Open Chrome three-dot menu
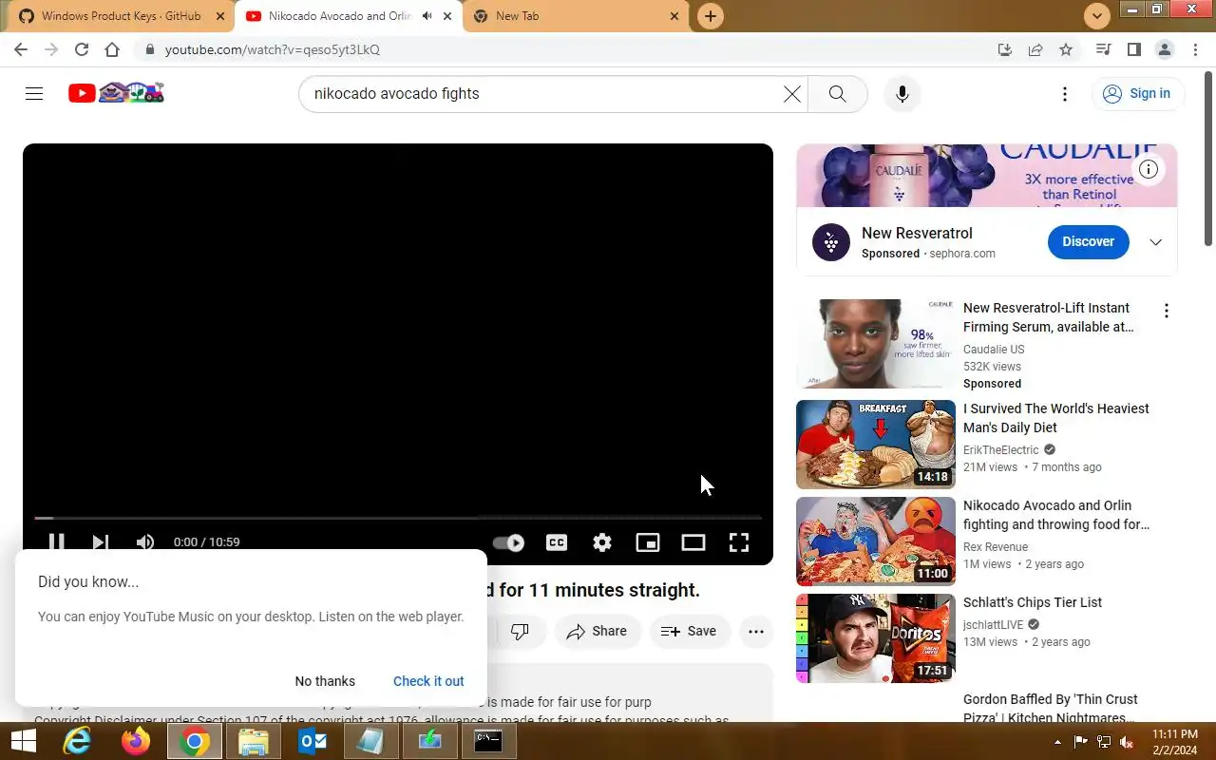This screenshot has height=760, width=1216. (x=1195, y=49)
